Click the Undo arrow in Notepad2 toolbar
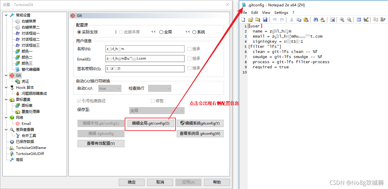Image resolution: width=388 pixels, height=189 pixels. click(x=275, y=20)
